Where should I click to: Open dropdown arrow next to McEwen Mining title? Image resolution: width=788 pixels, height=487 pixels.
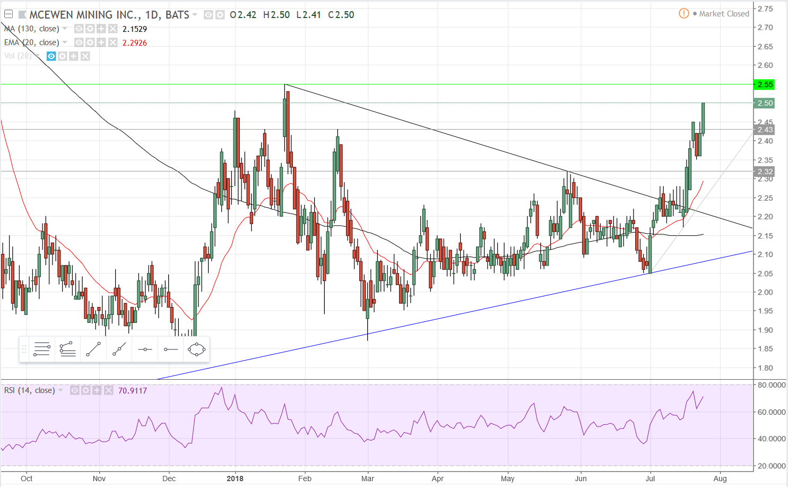195,14
